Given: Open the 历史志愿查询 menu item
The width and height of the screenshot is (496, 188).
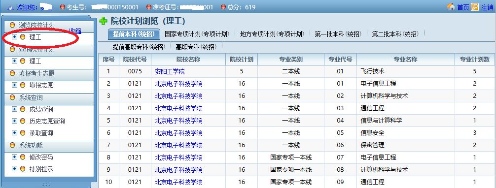Looking at the screenshot, I should pyautogui.click(x=47, y=121).
